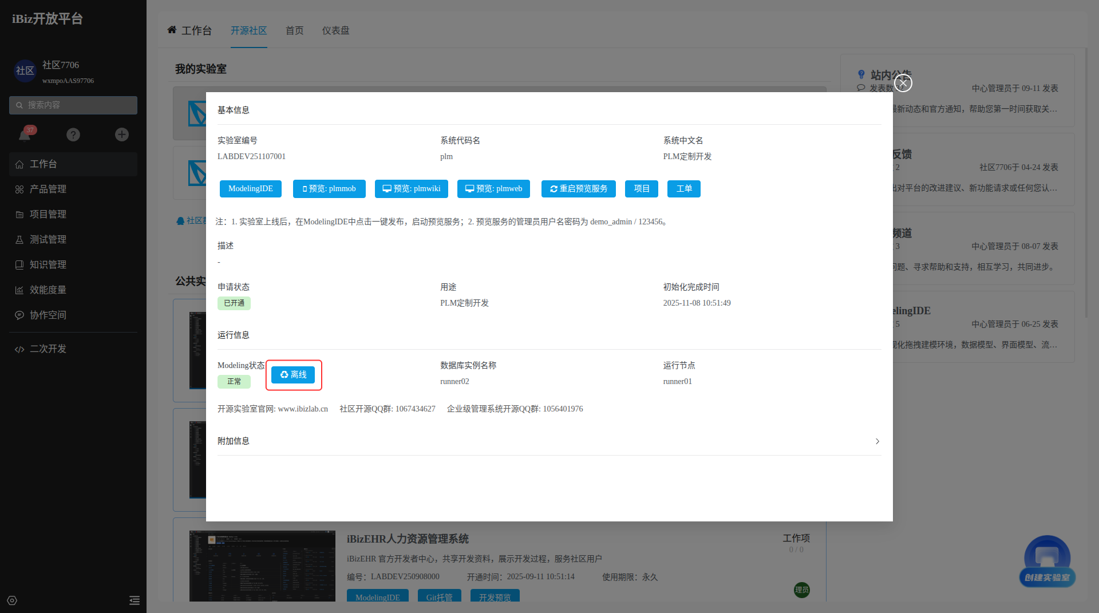This screenshot has width=1099, height=613.
Task: Expand the 附加信息 section
Action: [877, 441]
